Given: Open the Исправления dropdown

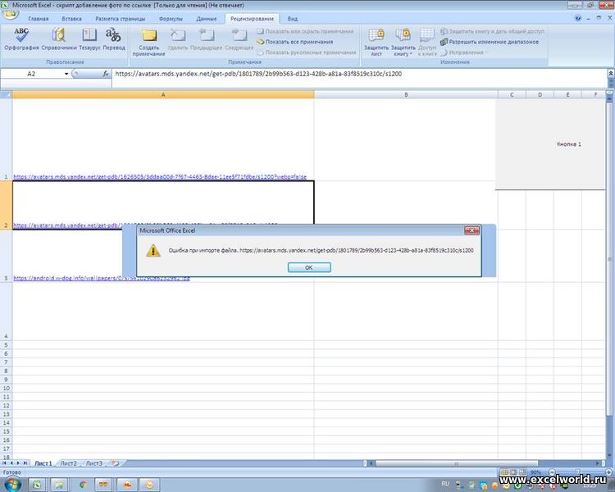Looking at the screenshot, I should (x=464, y=52).
